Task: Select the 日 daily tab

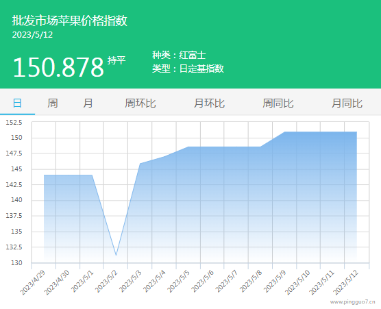Action: [x=17, y=103]
